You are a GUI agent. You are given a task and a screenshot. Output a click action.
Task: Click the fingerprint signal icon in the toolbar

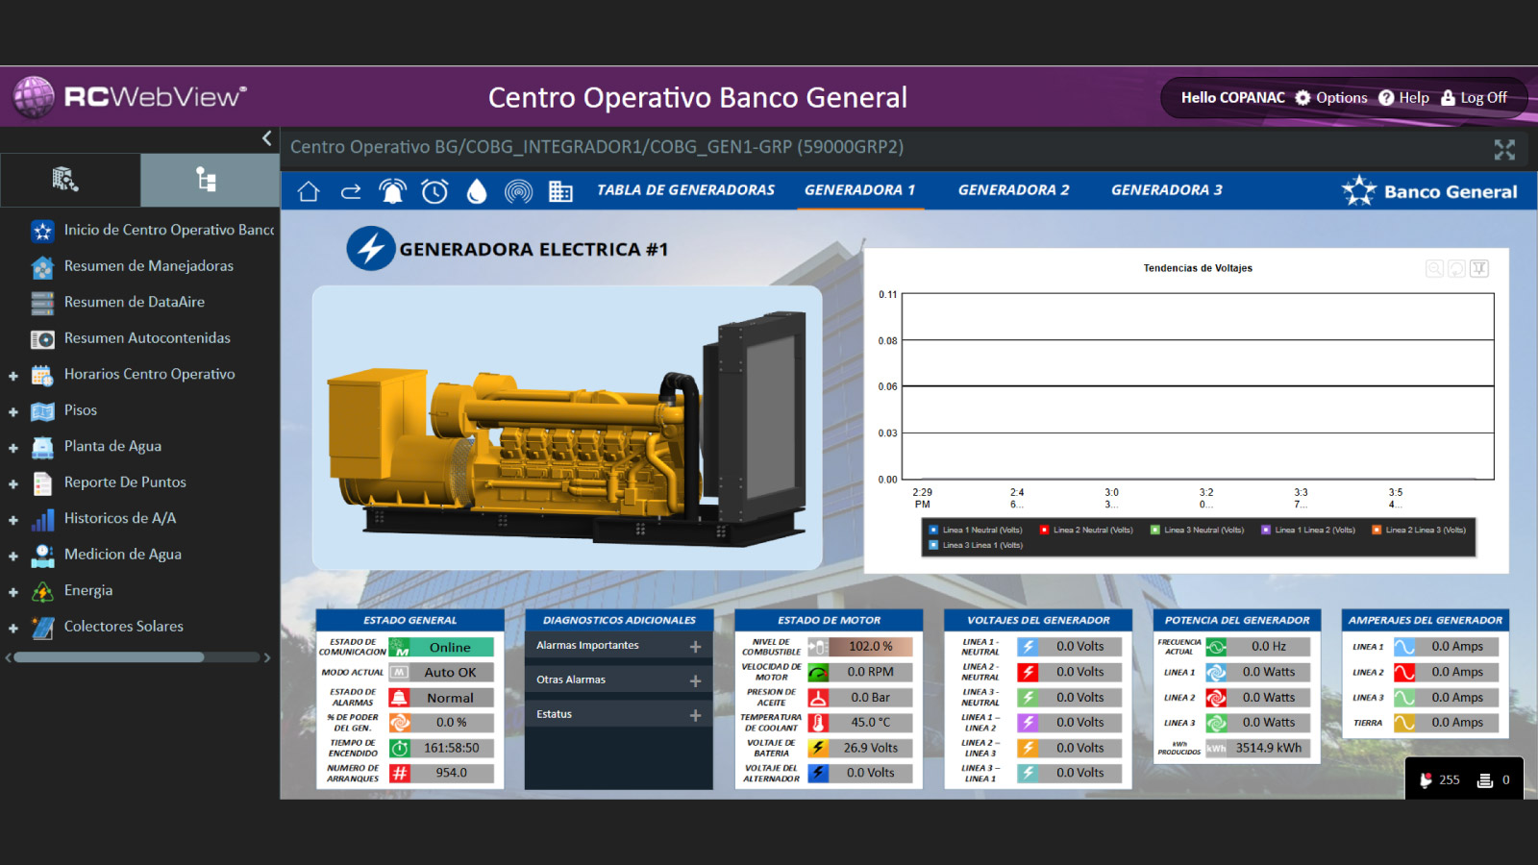518,191
